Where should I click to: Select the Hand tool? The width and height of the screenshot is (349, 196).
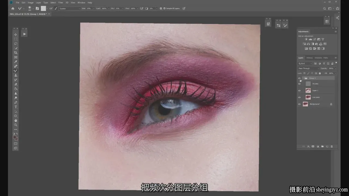(16, 120)
